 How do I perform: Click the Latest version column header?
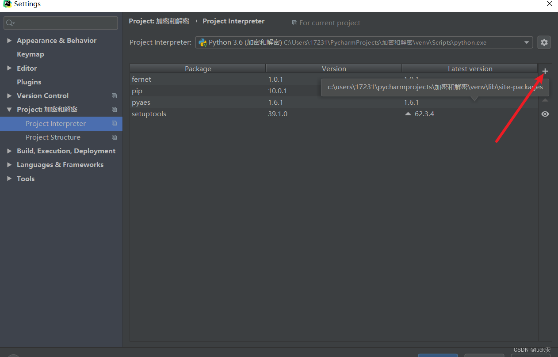coord(470,68)
